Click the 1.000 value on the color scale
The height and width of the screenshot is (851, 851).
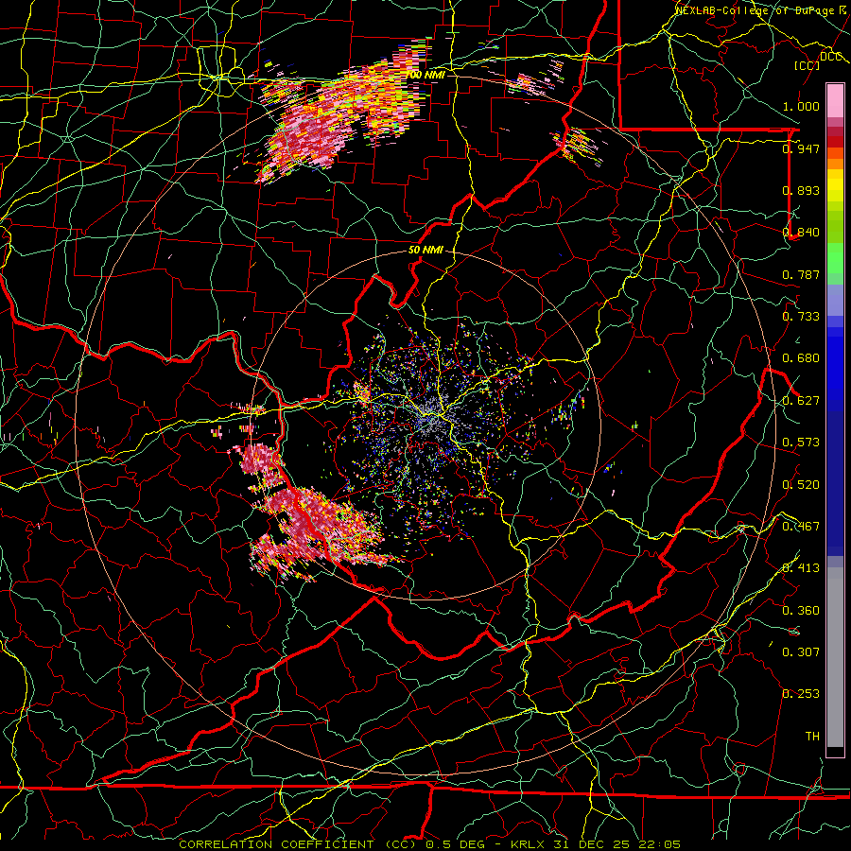pos(801,106)
